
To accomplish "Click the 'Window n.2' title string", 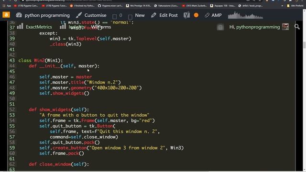I will tap(102, 82).
